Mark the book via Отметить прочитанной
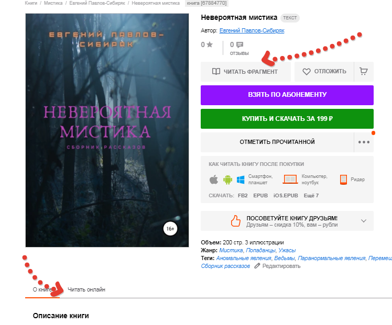The width and height of the screenshot is (392, 325). 277,142
